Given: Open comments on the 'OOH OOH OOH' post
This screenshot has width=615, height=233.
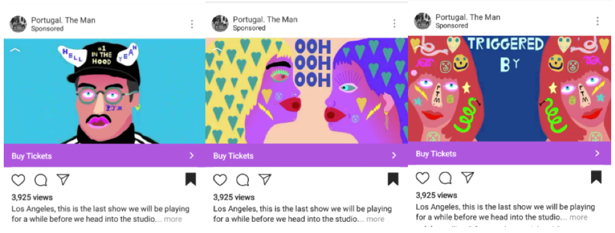Looking at the screenshot, I should pos(243,180).
